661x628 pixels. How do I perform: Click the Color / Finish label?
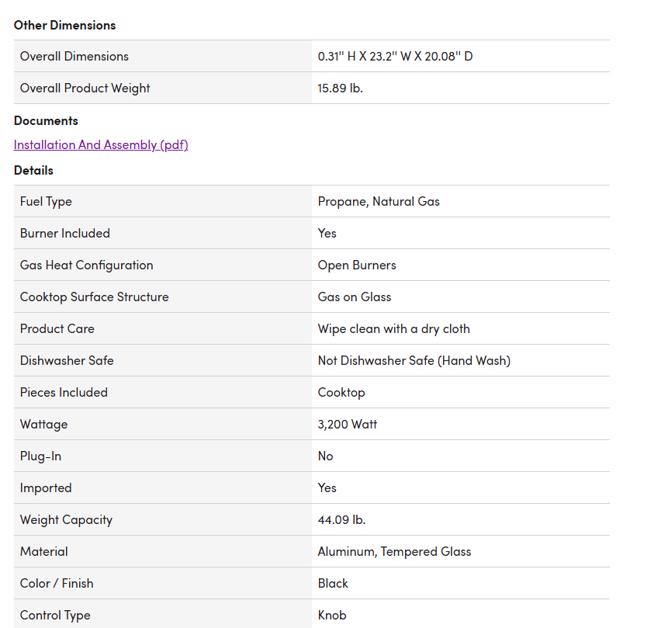pos(57,583)
